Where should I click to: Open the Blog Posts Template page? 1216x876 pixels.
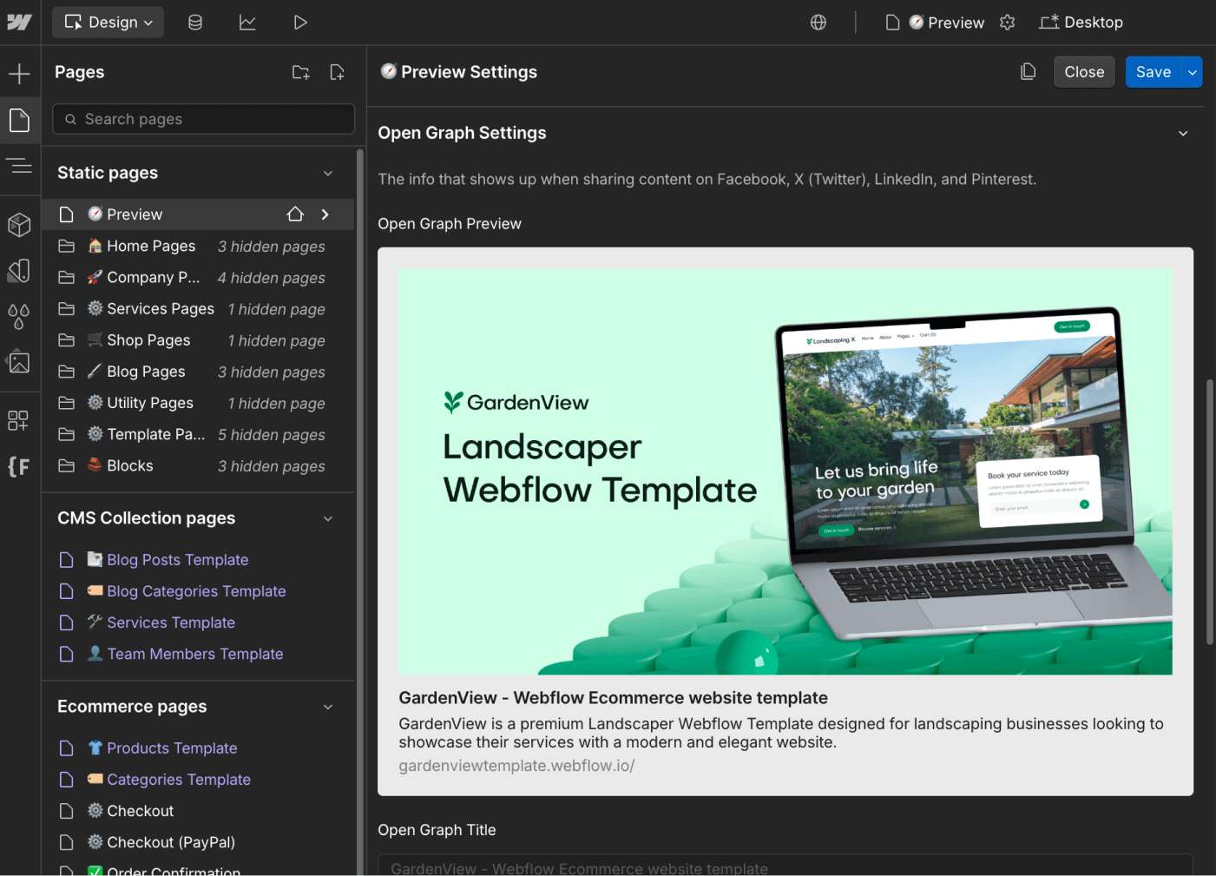pyautogui.click(x=177, y=559)
